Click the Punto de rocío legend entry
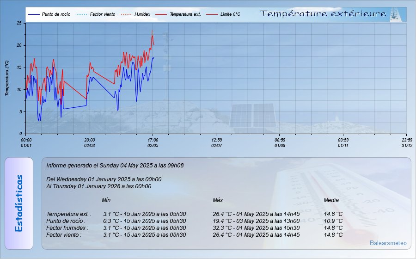The width and height of the screenshot is (416, 259). point(49,14)
